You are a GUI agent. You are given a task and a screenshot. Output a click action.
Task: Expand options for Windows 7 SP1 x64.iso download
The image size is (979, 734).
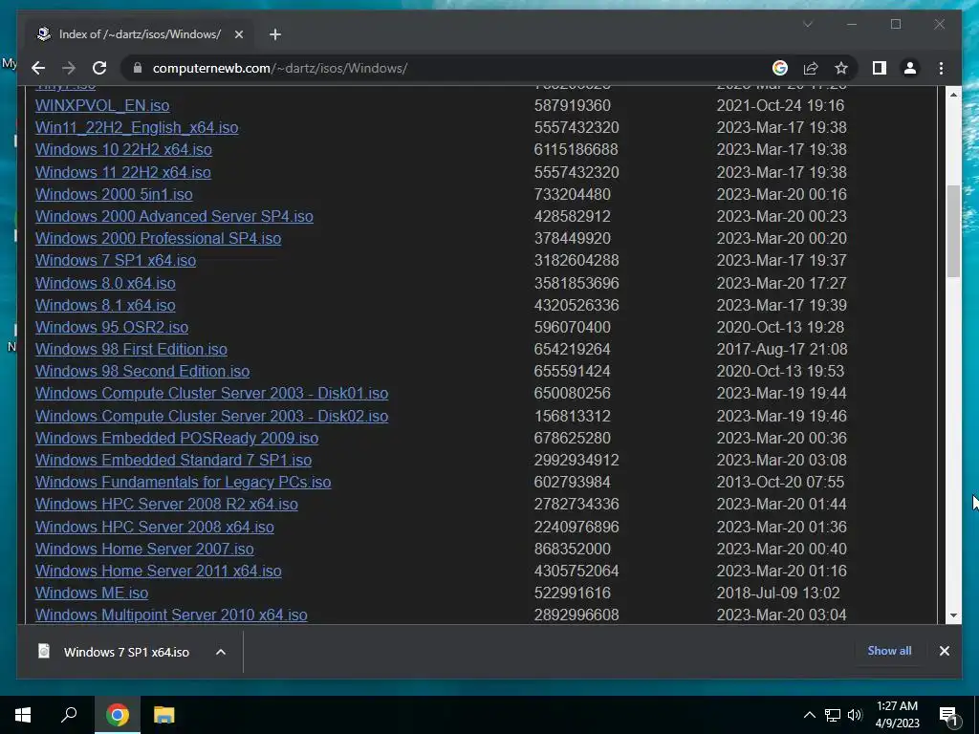point(221,652)
